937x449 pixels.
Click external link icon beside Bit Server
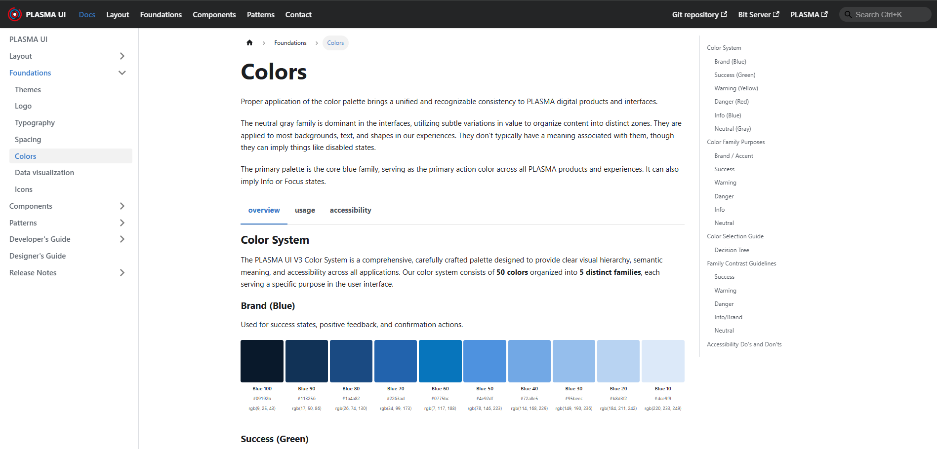pyautogui.click(x=776, y=14)
